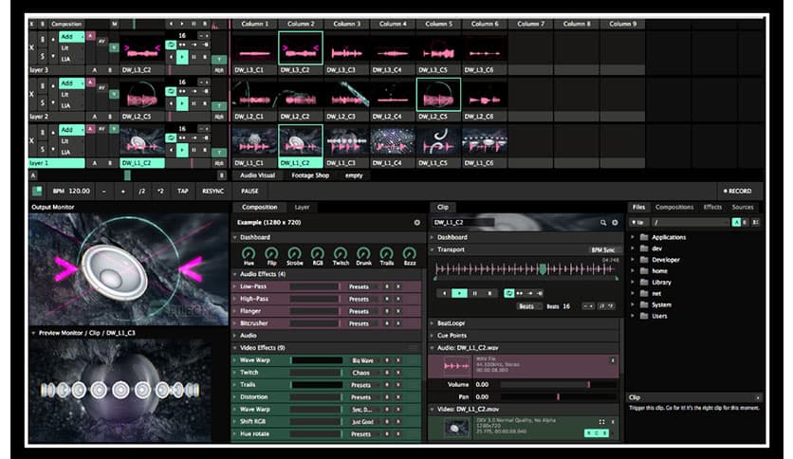The height and width of the screenshot is (459, 793).
Task: Expand the BeatLoopr section
Action: tap(433, 323)
